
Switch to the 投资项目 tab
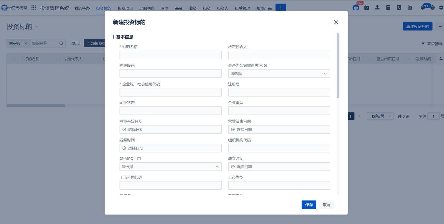pyautogui.click(x=125, y=8)
